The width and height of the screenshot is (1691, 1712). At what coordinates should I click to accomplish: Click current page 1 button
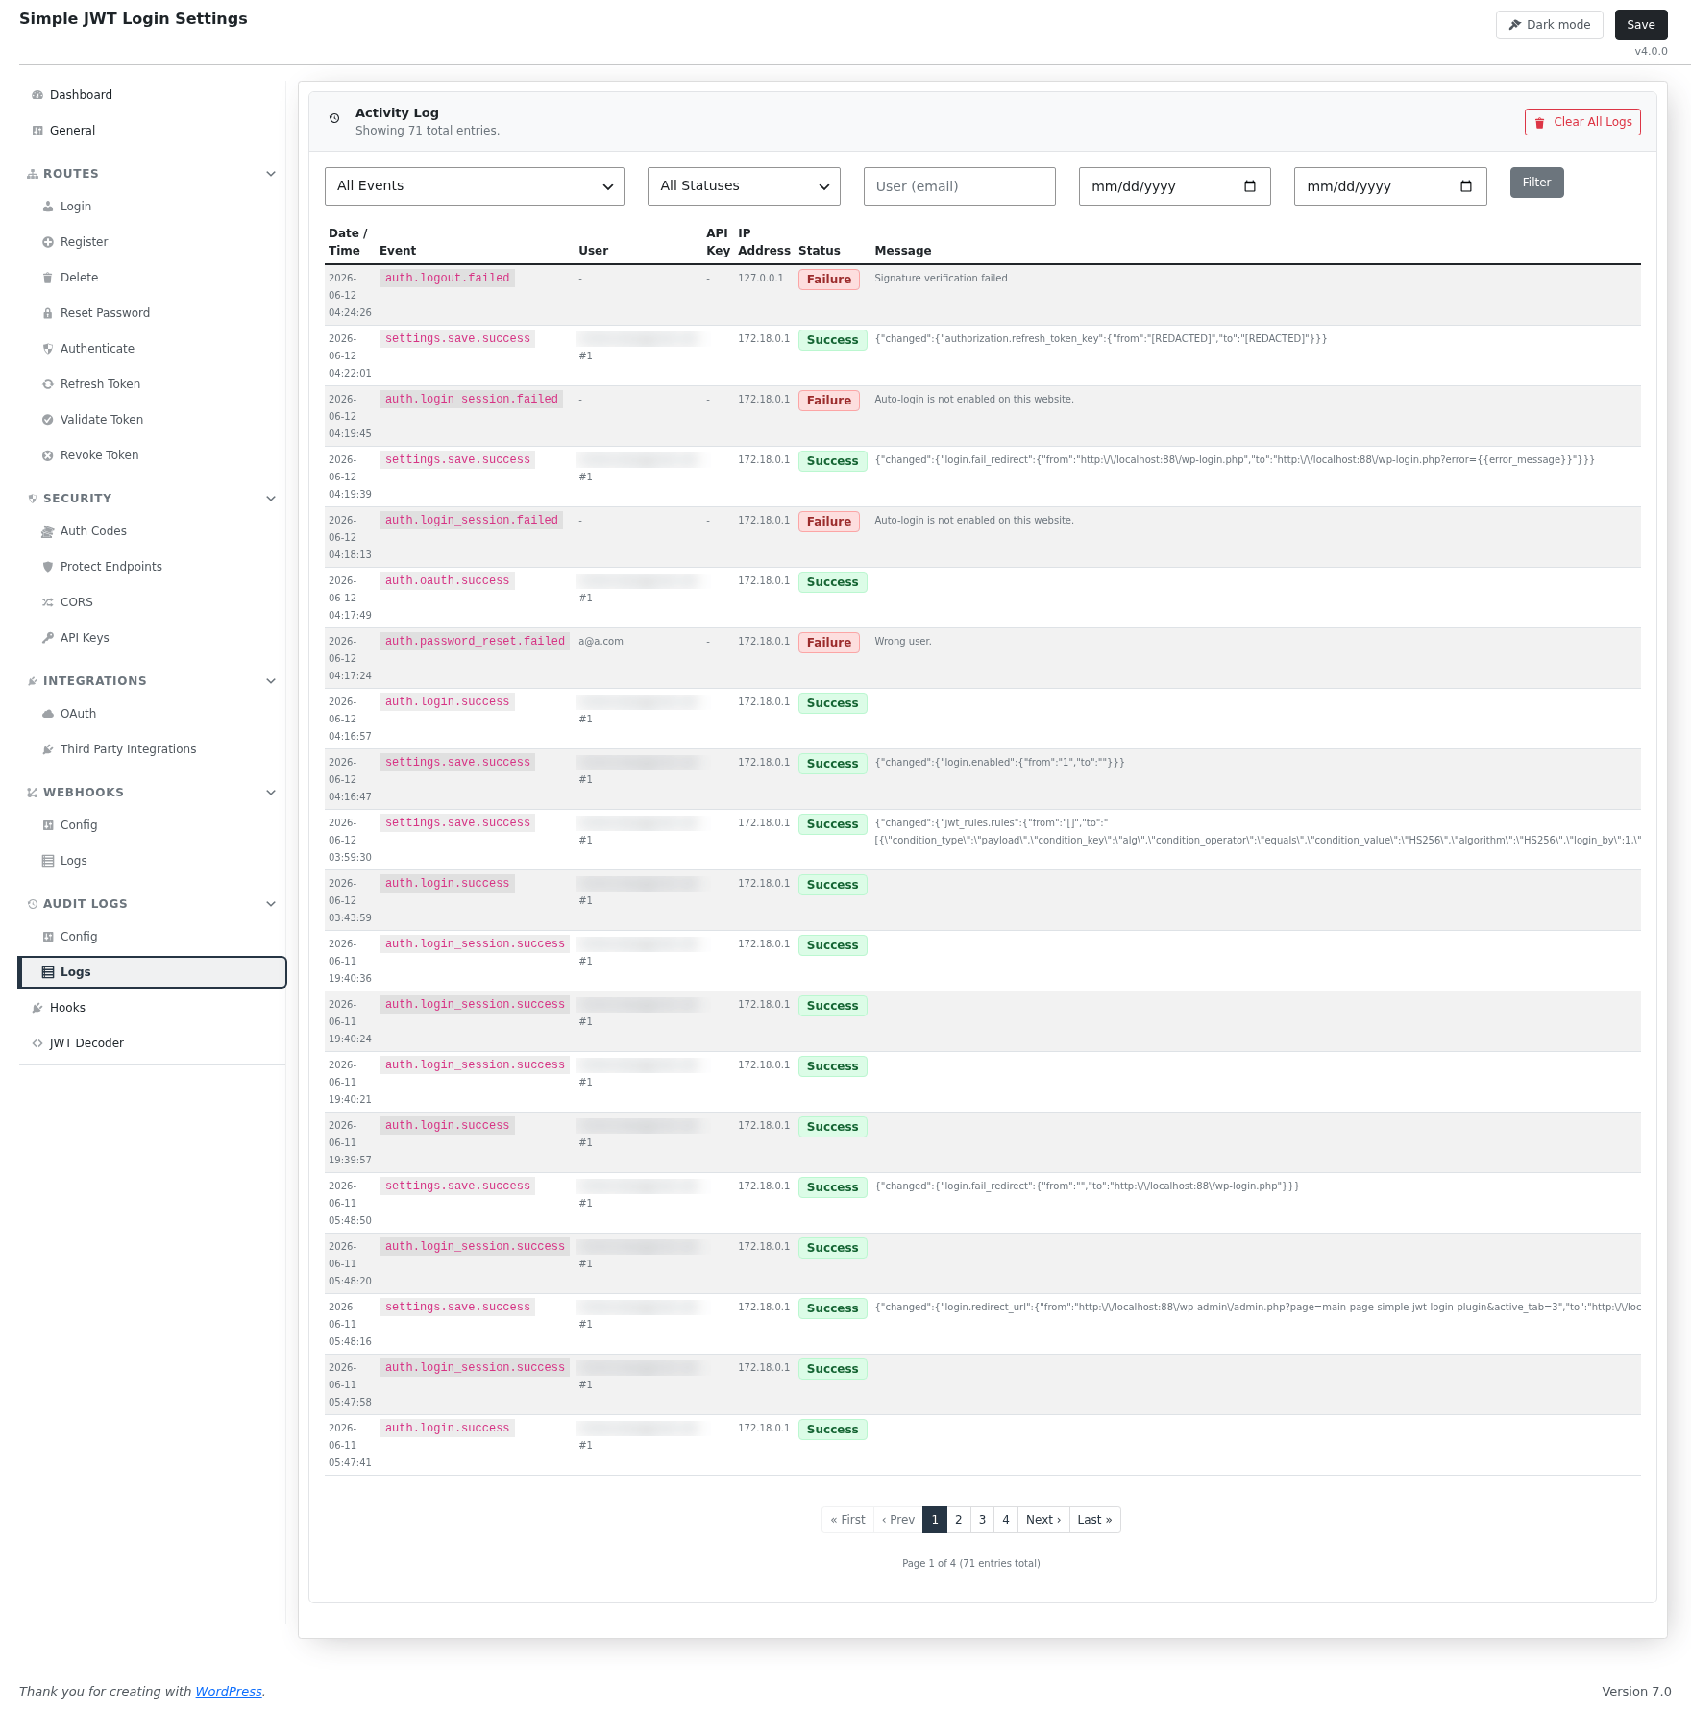click(935, 1520)
